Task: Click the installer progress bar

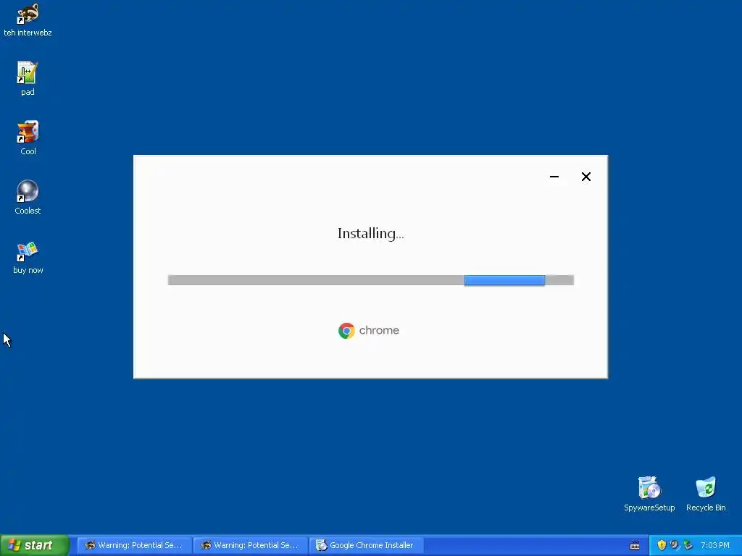Action: pos(371,280)
